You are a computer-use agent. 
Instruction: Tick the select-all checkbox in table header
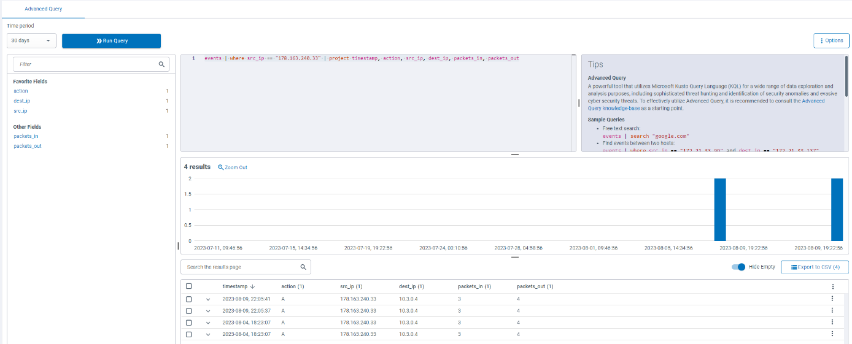tap(189, 286)
